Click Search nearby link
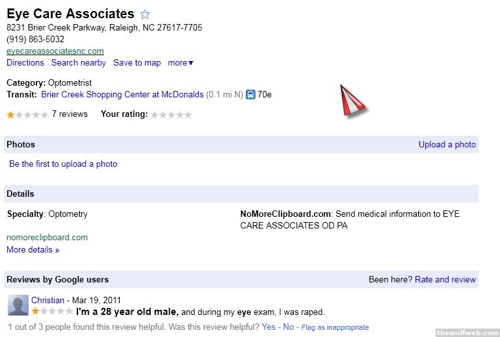 79,63
